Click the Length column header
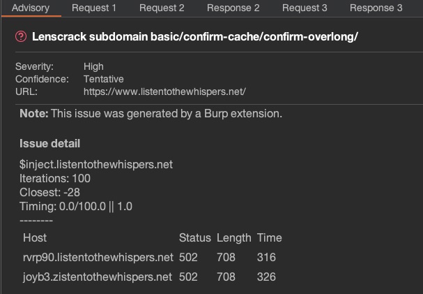The width and height of the screenshot is (423, 294). (x=234, y=238)
